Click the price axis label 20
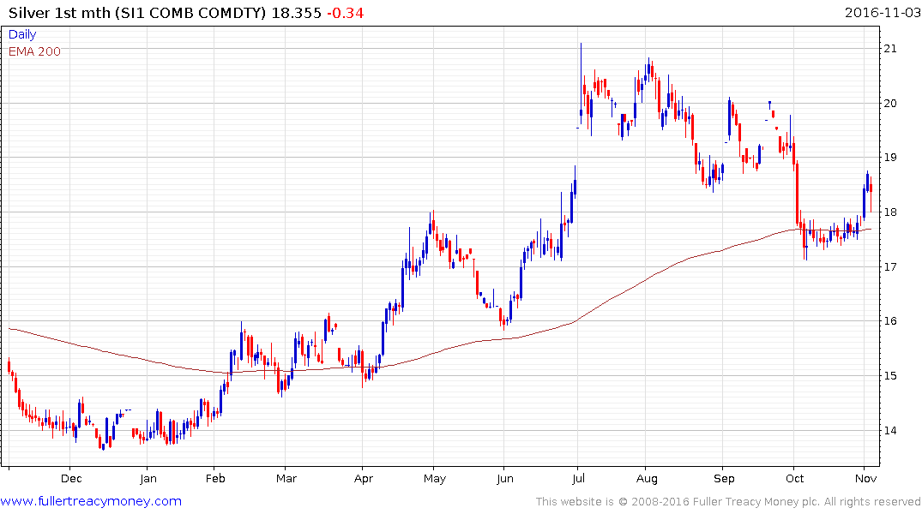922x514 pixels. (890, 104)
